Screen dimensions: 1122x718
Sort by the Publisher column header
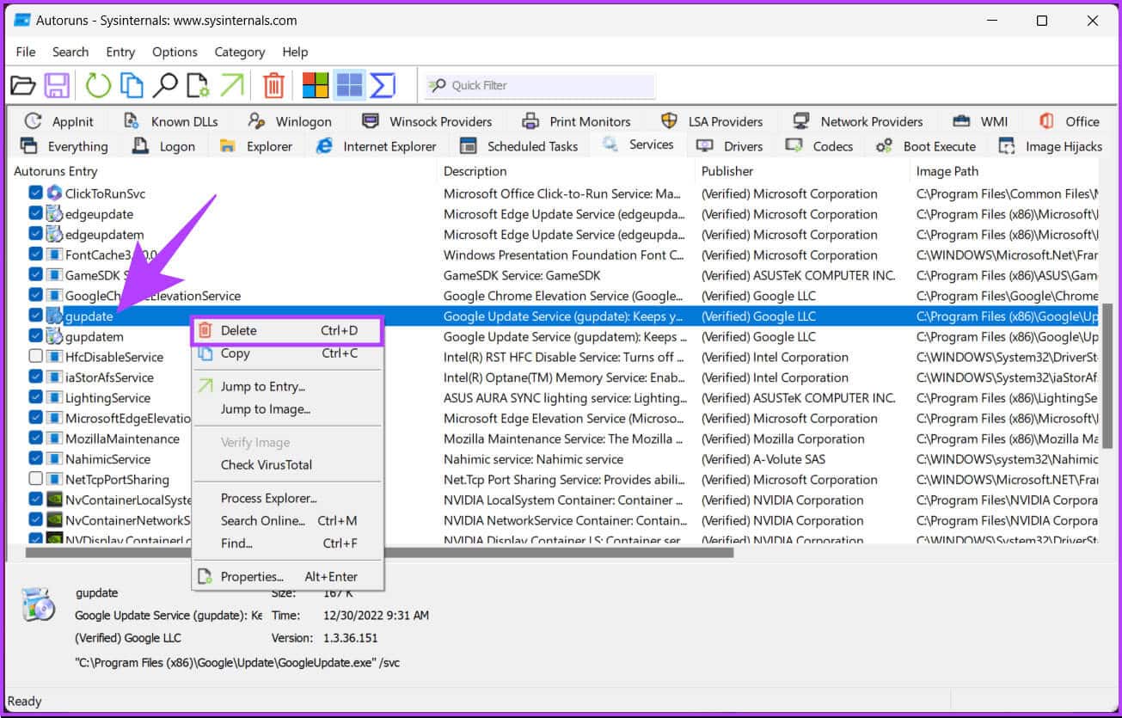[727, 171]
